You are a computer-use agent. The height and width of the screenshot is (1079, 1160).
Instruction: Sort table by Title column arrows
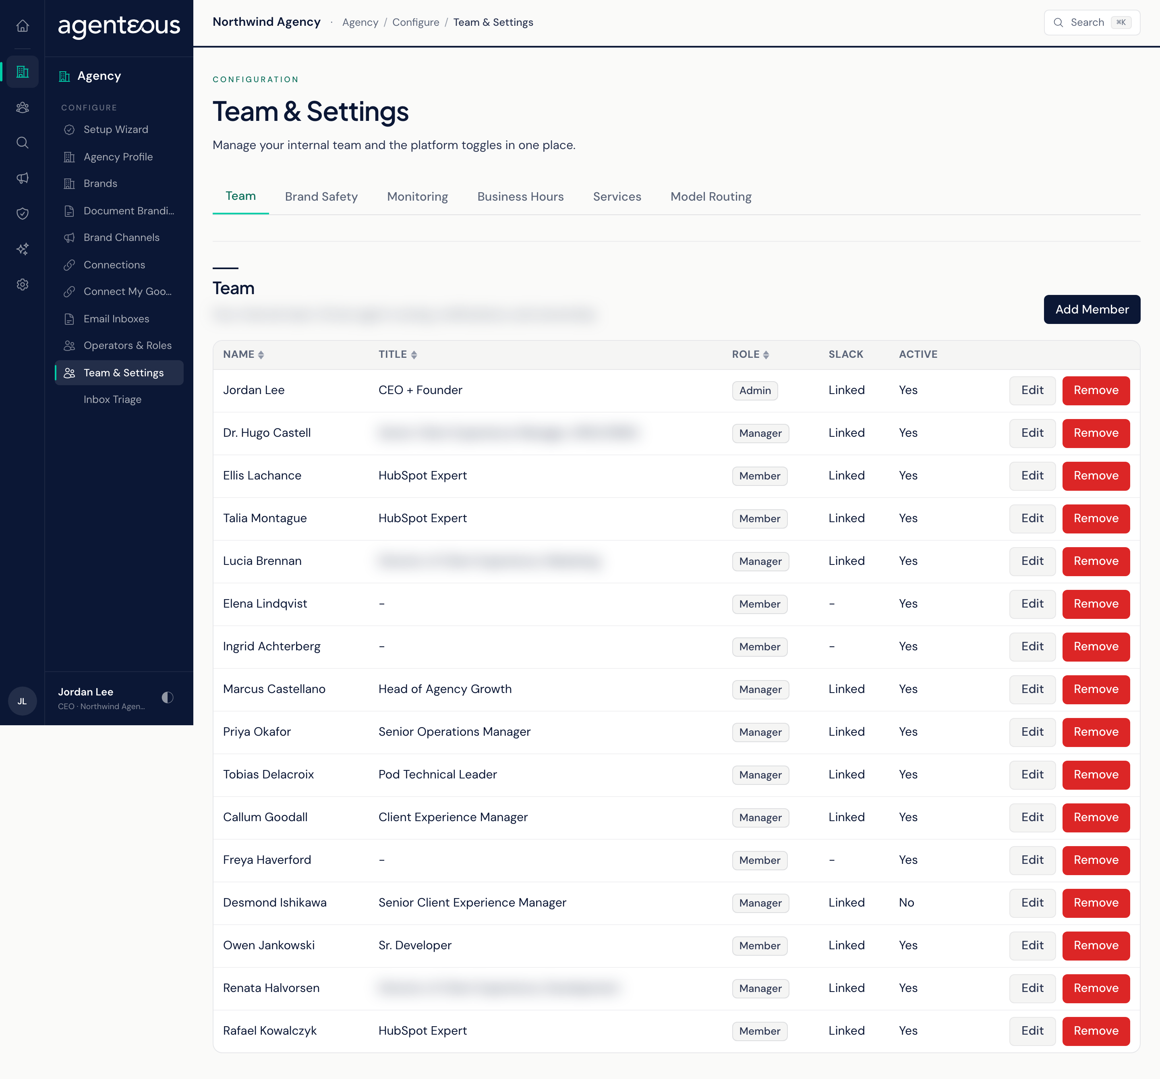(x=414, y=355)
